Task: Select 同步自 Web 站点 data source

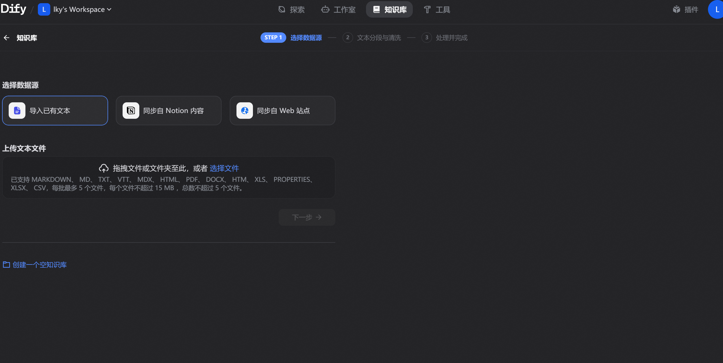Action: point(282,111)
